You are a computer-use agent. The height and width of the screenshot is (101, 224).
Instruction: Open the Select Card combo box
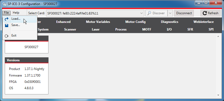pos(95,13)
